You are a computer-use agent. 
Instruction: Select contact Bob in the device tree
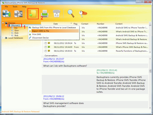[16, 36]
